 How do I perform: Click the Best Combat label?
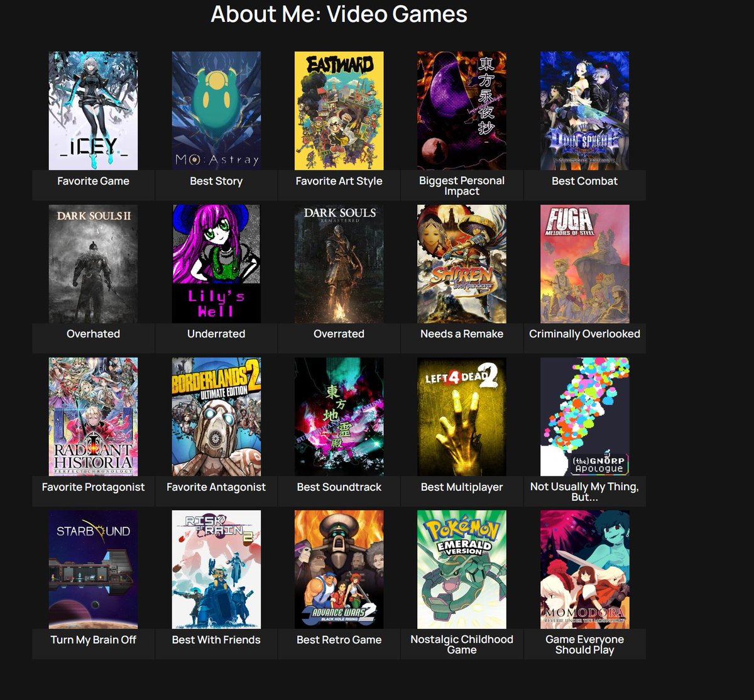click(584, 181)
